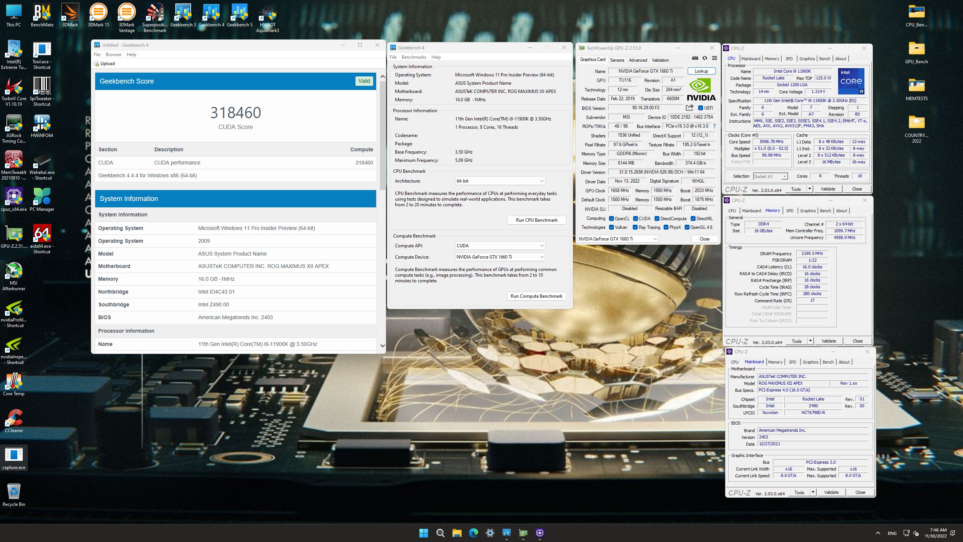Image resolution: width=963 pixels, height=542 pixels.
Task: Open the Core Temp desktop icon
Action: click(14, 385)
